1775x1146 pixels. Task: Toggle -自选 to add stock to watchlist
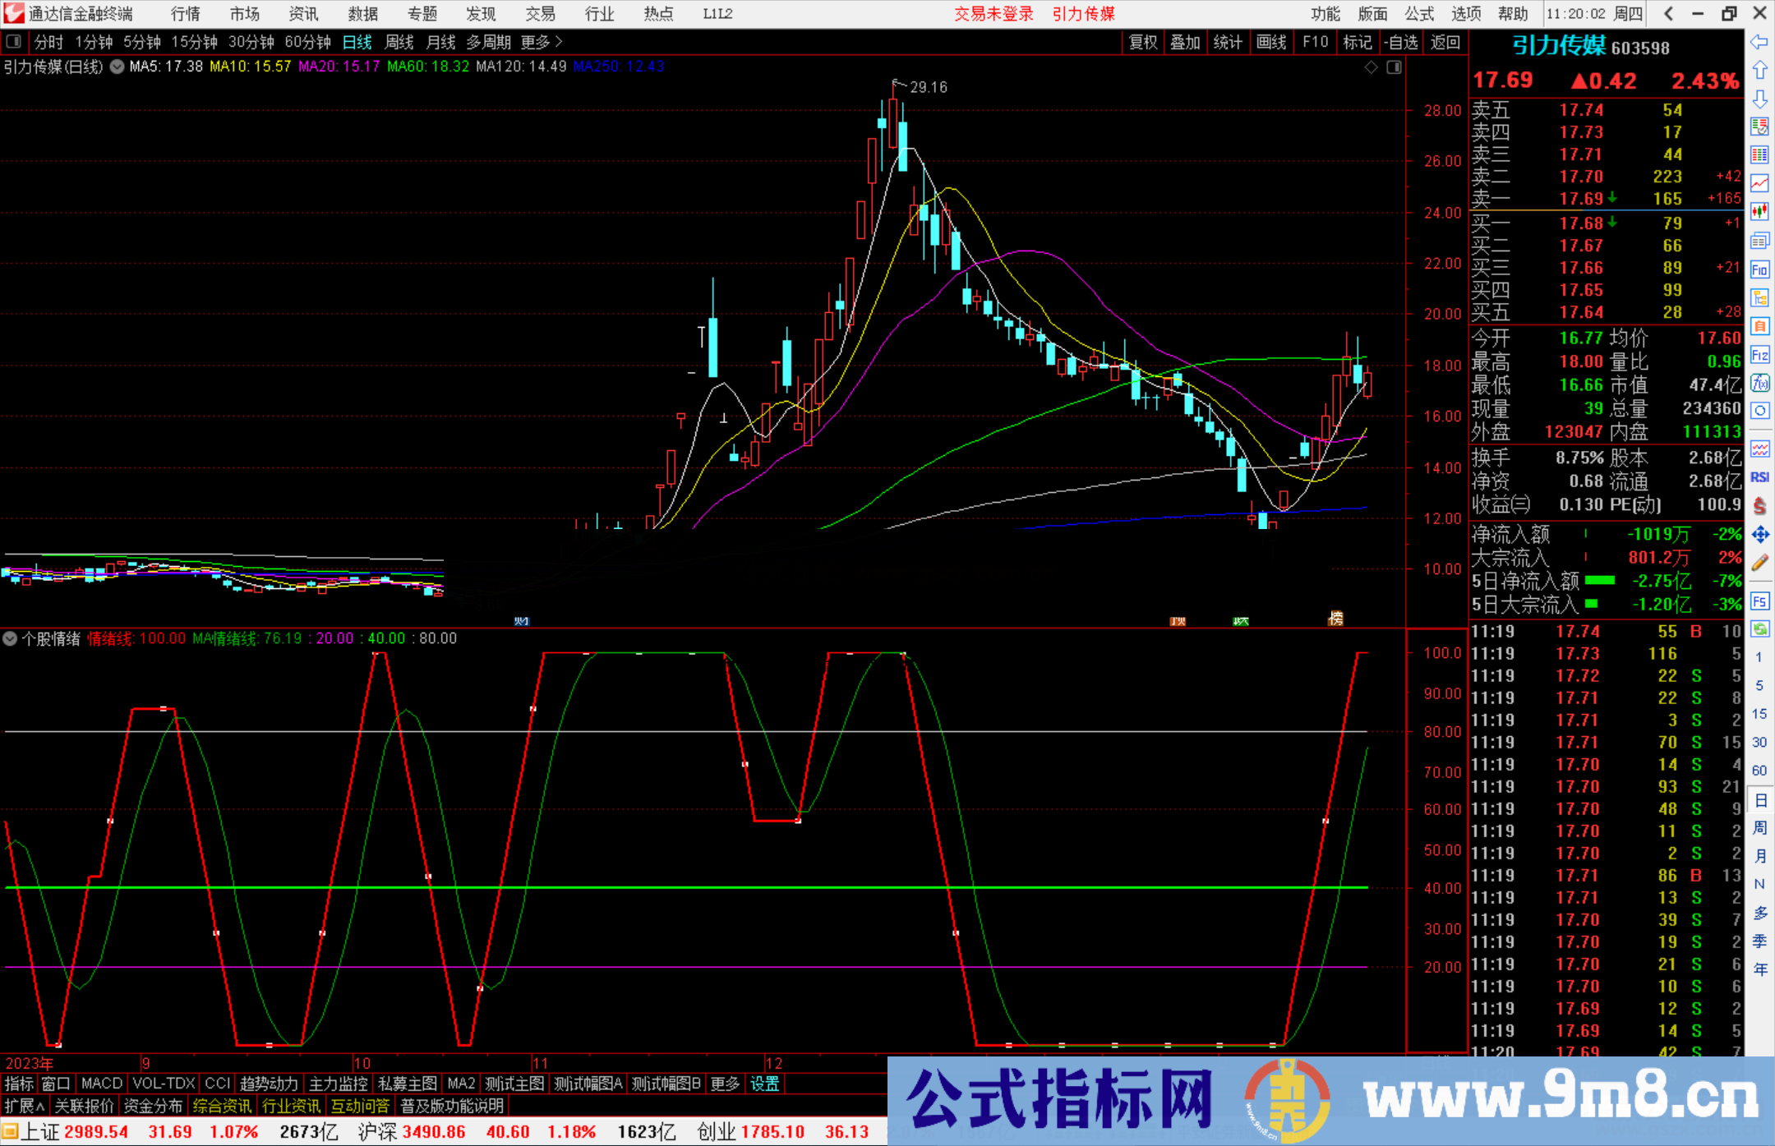click(1401, 41)
